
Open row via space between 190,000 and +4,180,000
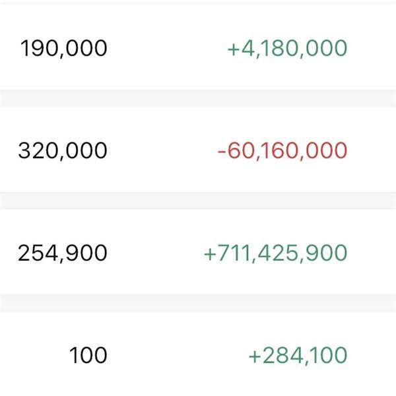click(165, 48)
